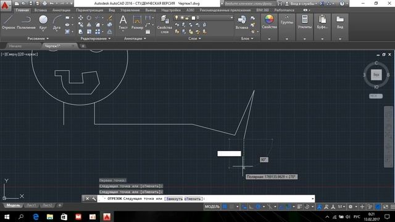Toggle ortho mode in status bar
395x222 pixels.
pos(251,207)
